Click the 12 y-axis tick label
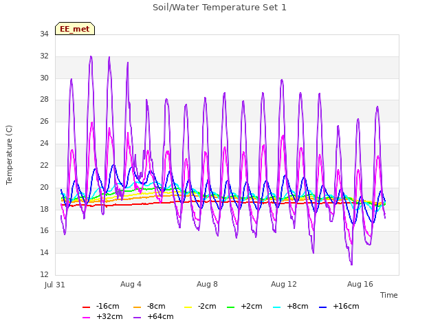440x330 pixels. coord(44,274)
